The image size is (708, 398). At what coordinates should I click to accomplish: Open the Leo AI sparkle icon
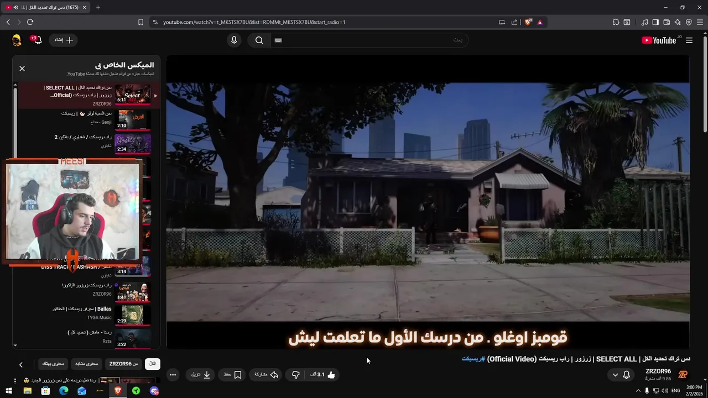pyautogui.click(x=678, y=22)
